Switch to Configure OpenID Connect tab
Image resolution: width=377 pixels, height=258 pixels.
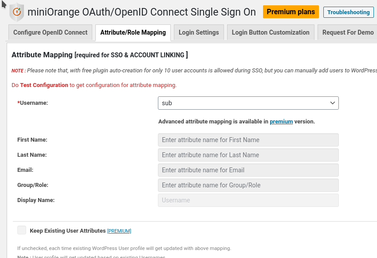click(50, 32)
